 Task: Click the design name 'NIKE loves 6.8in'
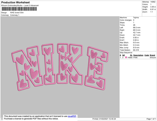pos(17,13)
